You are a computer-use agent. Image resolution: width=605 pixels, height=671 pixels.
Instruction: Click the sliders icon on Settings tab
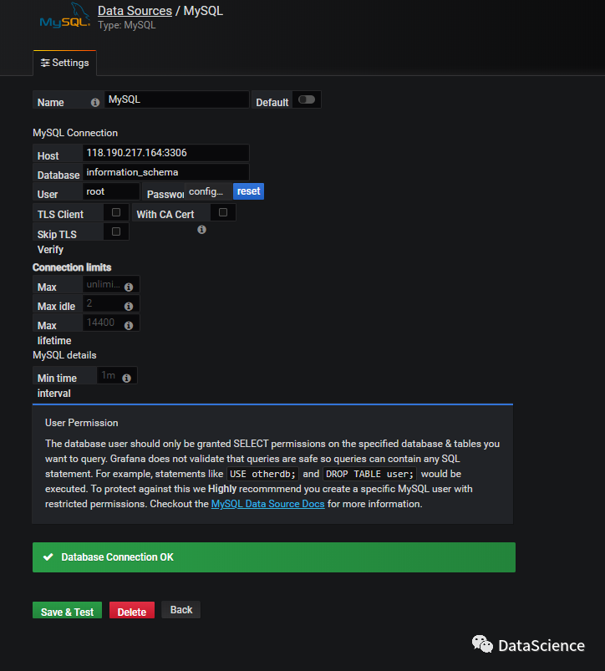tap(45, 63)
